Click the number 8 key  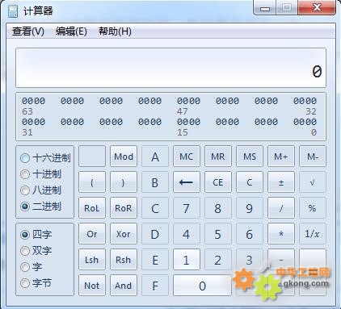(218, 208)
